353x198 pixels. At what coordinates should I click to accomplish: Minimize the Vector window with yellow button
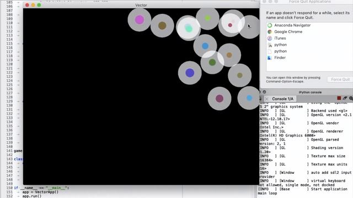tap(33, 5)
